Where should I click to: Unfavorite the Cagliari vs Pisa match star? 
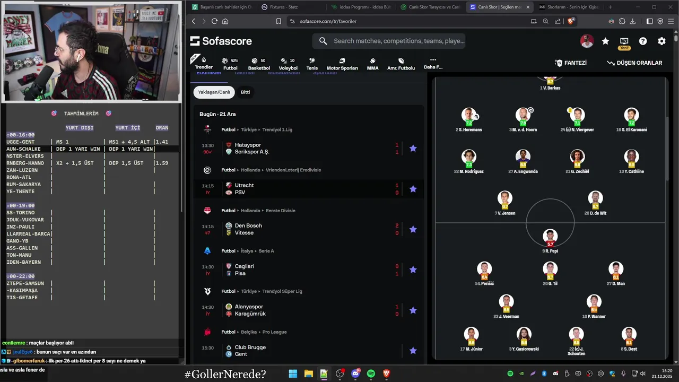[413, 270]
